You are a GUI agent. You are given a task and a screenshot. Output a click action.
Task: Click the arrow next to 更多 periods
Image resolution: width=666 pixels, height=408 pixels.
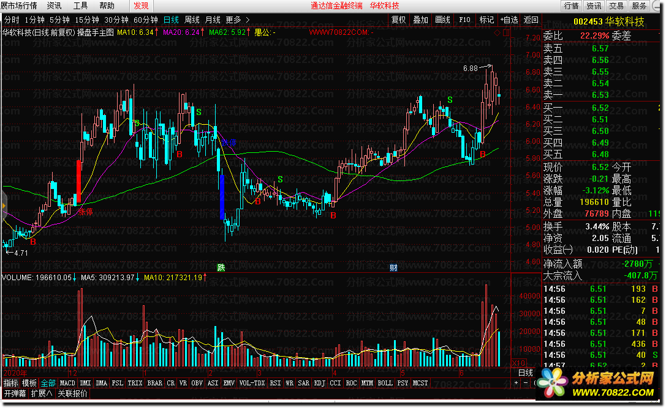click(x=248, y=20)
